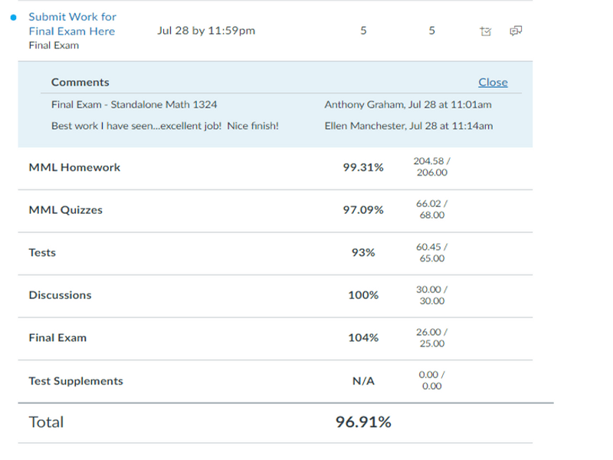Click the scoring details icon for Final Exam

tap(484, 31)
